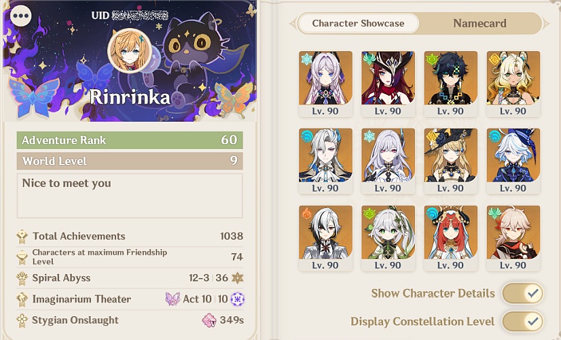Click the Stygian Onslaught row emblem icon

(x=22, y=320)
